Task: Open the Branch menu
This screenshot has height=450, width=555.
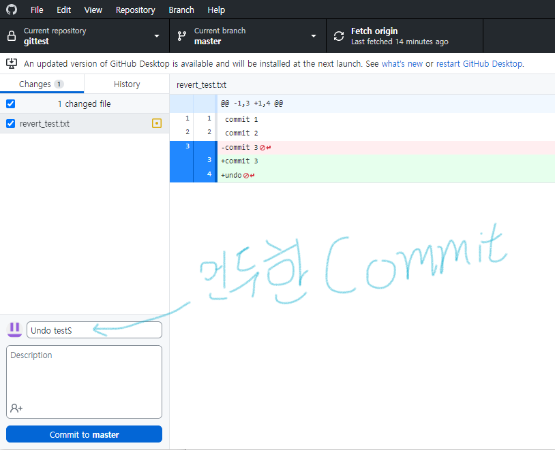Action: point(181,10)
